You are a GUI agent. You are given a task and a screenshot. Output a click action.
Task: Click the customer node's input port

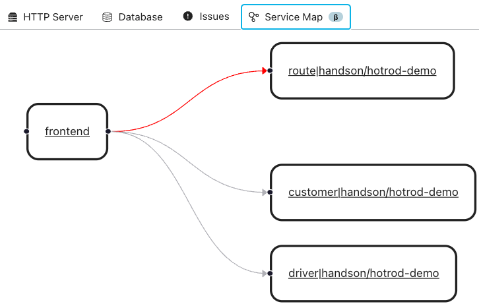(270, 193)
